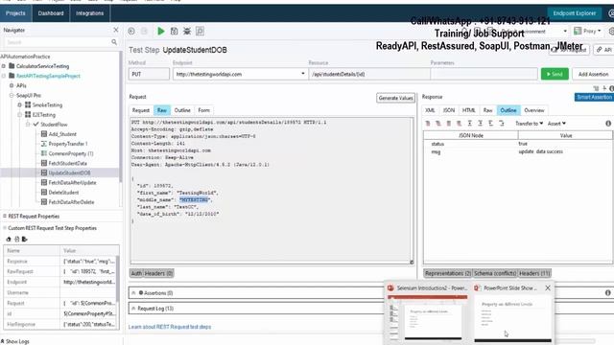This screenshot has height=345, width=614.
Task: Select CommonProperty (1) step
Action: pyautogui.click(x=70, y=153)
